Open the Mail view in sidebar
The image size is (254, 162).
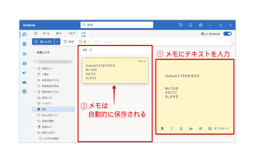tap(24, 34)
